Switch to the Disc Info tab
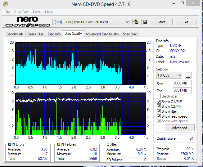 click(54, 34)
